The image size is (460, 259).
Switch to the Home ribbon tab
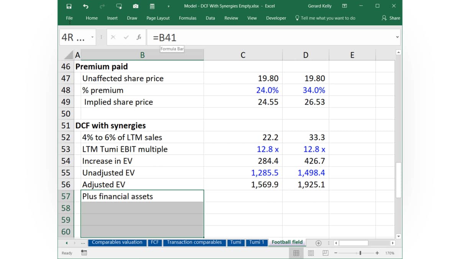click(92, 18)
